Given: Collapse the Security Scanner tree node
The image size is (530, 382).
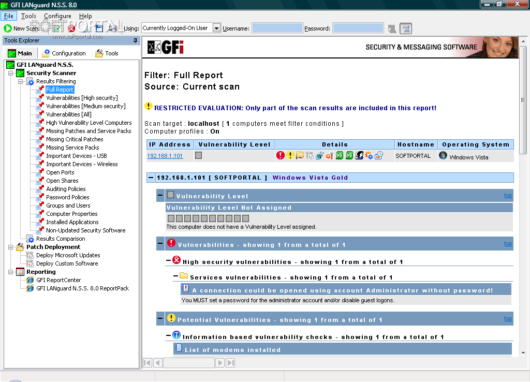Looking at the screenshot, I should coord(10,73).
